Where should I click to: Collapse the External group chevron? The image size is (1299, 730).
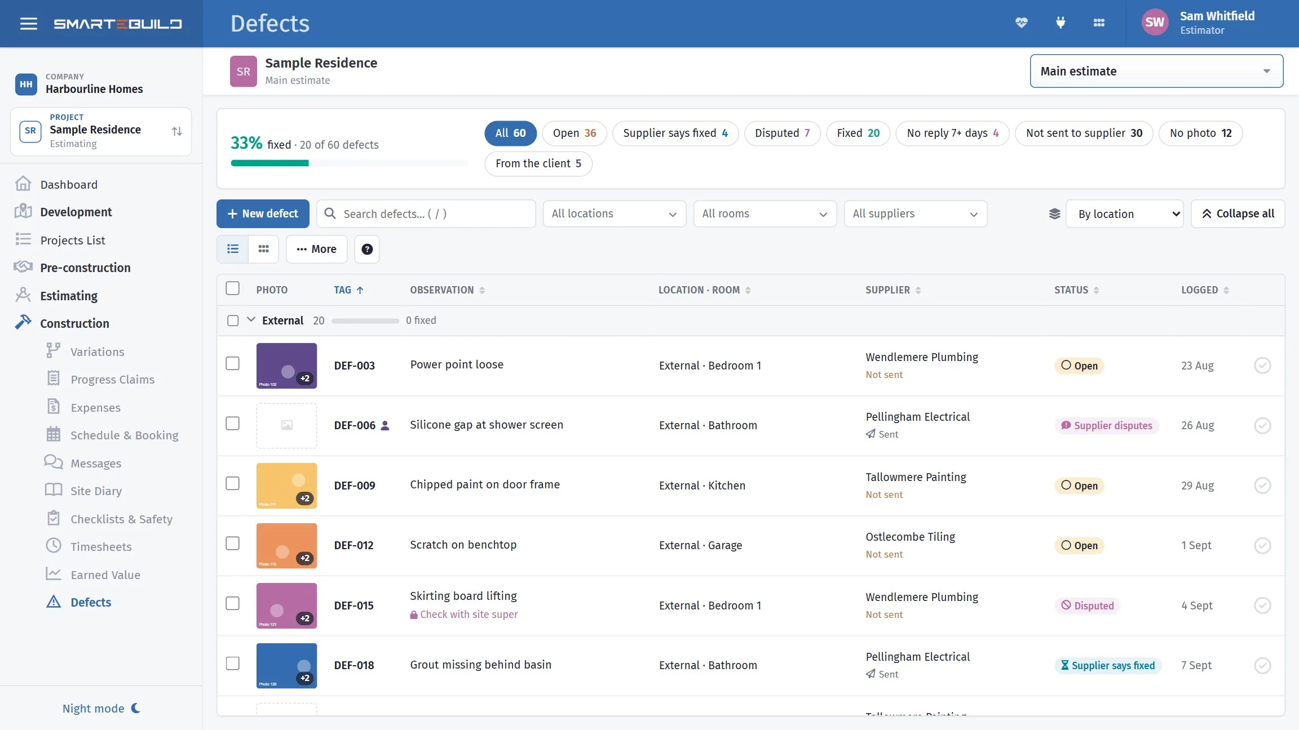pyautogui.click(x=251, y=320)
